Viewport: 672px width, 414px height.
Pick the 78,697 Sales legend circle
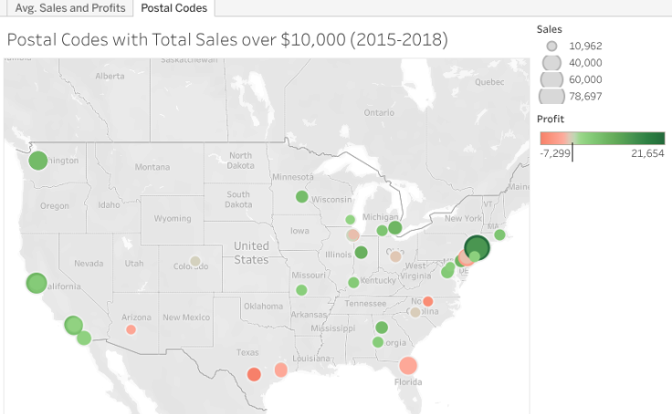tap(551, 96)
